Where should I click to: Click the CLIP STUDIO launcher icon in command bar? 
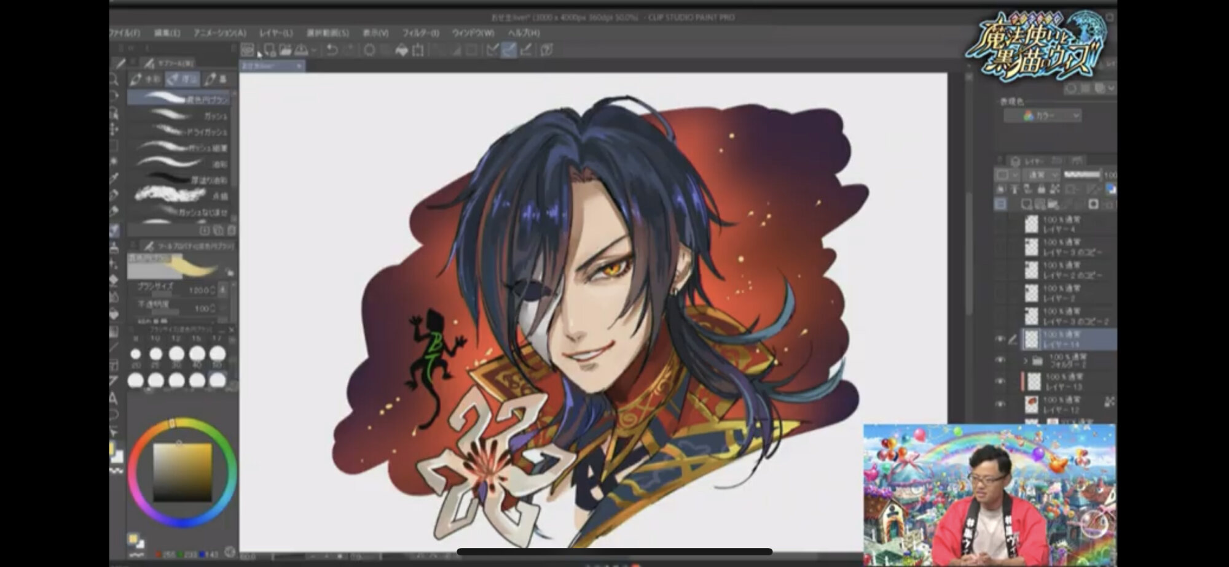pos(247,50)
